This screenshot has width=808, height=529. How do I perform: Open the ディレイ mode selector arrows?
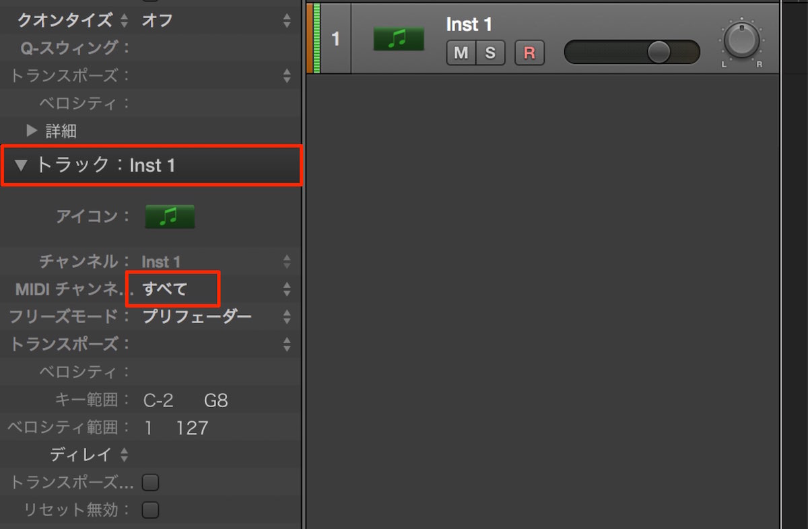[x=123, y=455]
